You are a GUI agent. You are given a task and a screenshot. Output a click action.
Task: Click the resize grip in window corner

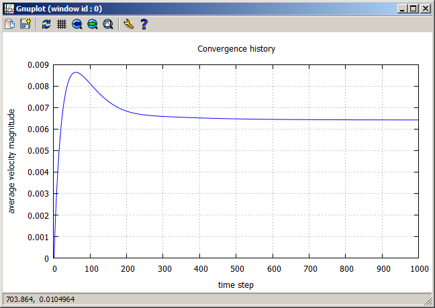click(x=429, y=302)
